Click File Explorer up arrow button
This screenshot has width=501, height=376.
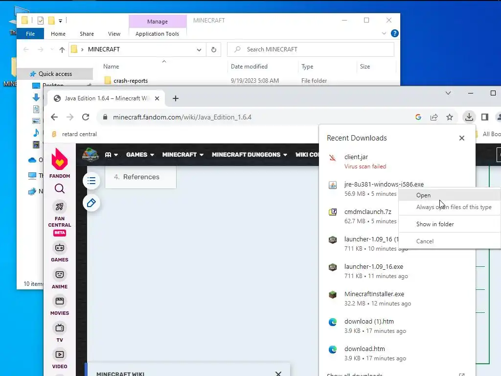[x=62, y=49]
